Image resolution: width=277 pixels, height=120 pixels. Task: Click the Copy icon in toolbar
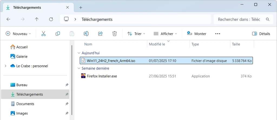(58, 34)
